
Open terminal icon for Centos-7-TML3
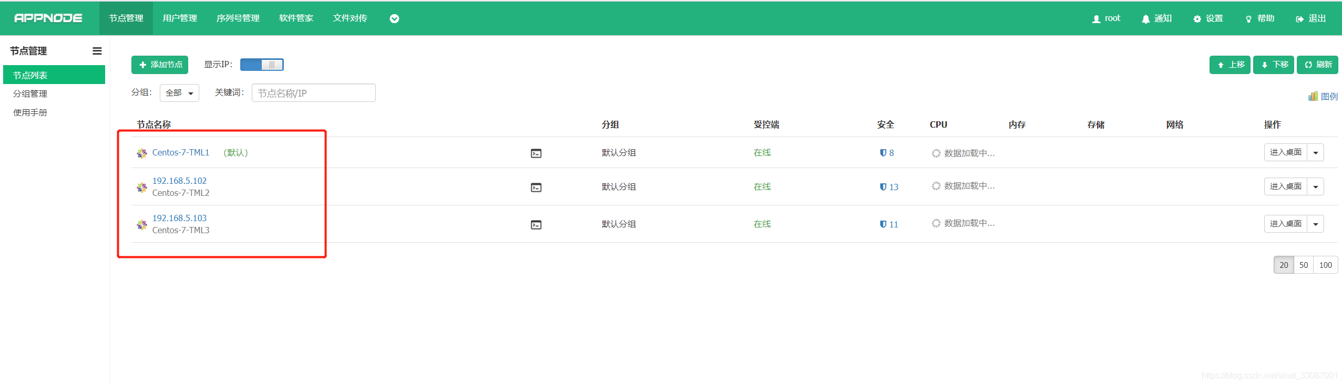click(x=536, y=225)
